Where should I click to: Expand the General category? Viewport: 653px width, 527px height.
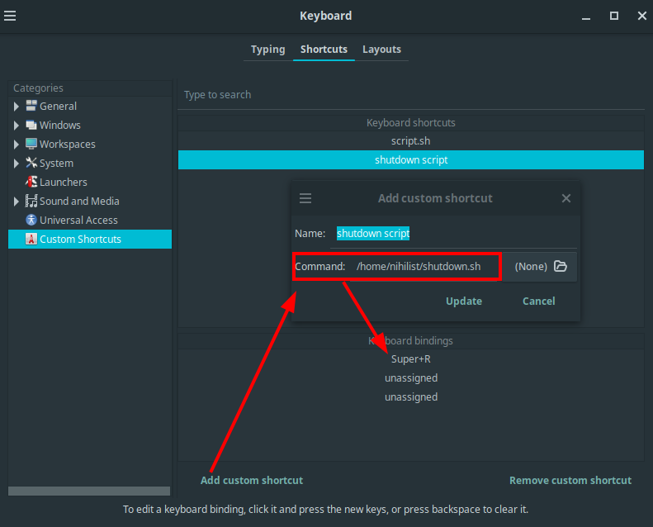(17, 107)
